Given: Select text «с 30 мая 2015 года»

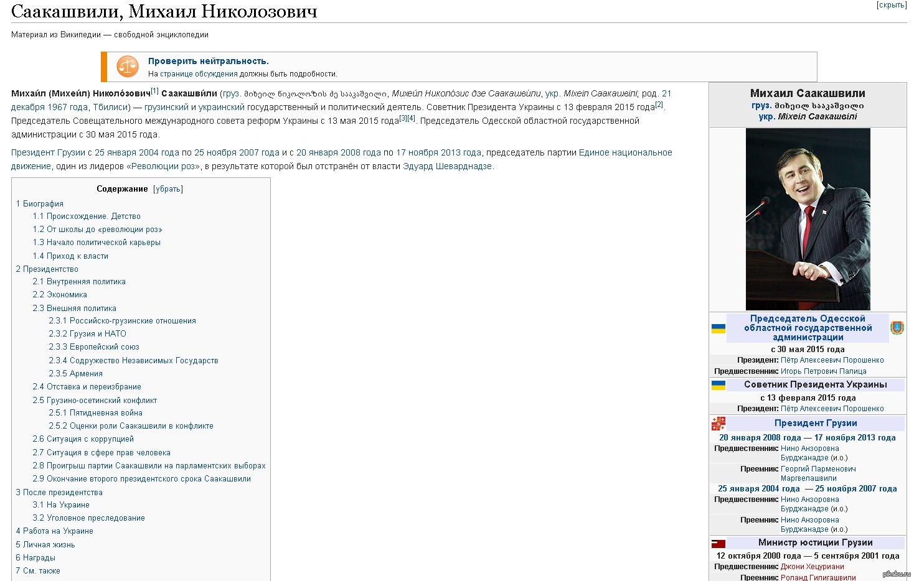Looking at the screenshot, I should coord(808,350).
